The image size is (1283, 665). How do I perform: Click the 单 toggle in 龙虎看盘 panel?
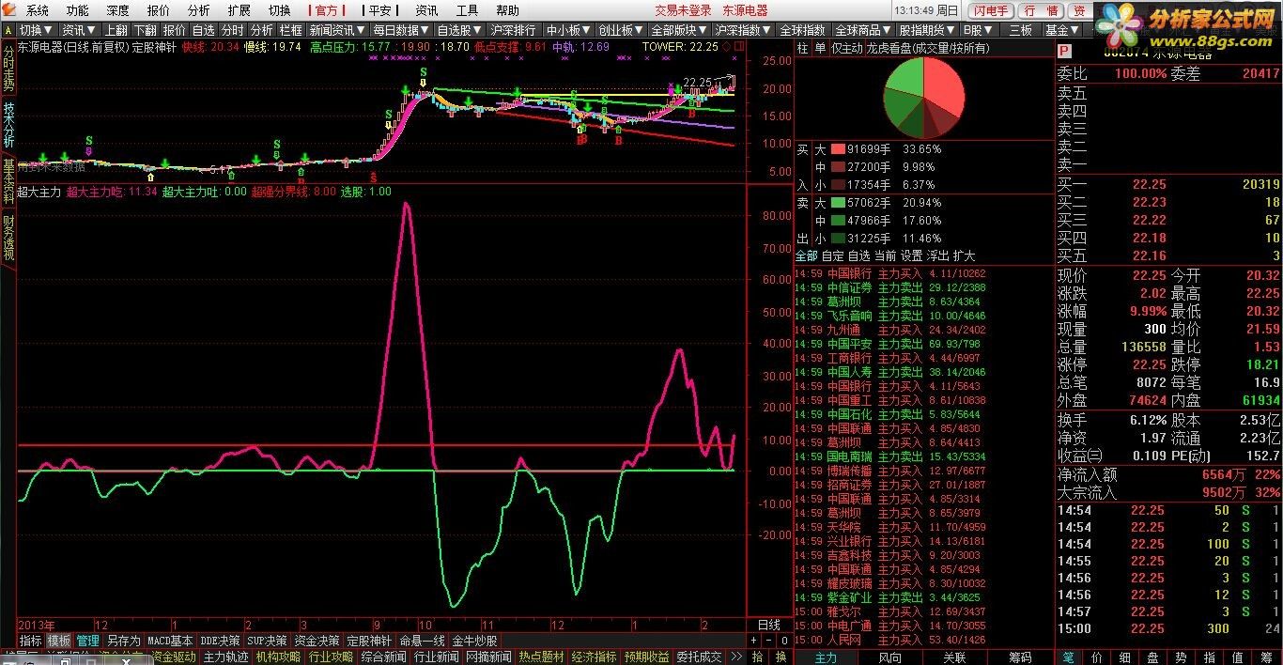click(x=819, y=48)
